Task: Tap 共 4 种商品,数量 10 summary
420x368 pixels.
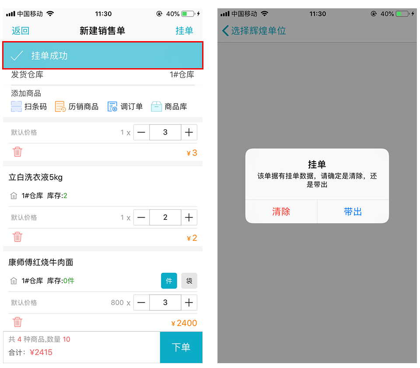Action: (x=39, y=339)
